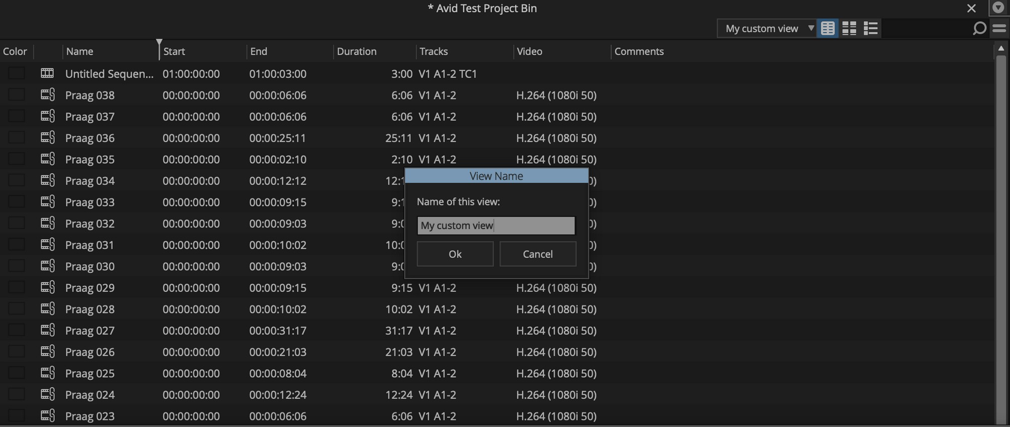Screen dimensions: 1010x427
Task: Click H.264 video cell of Praag 023
Action: [556, 416]
